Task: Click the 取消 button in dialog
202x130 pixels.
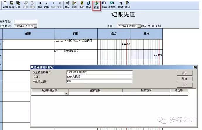Action: pos(184,78)
